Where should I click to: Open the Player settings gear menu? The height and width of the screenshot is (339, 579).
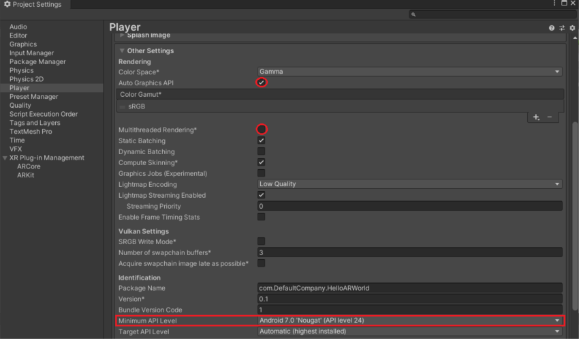point(572,28)
